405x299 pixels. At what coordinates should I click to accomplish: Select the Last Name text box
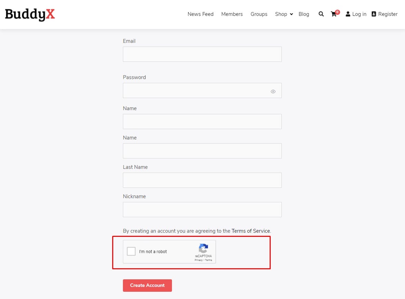202,180
